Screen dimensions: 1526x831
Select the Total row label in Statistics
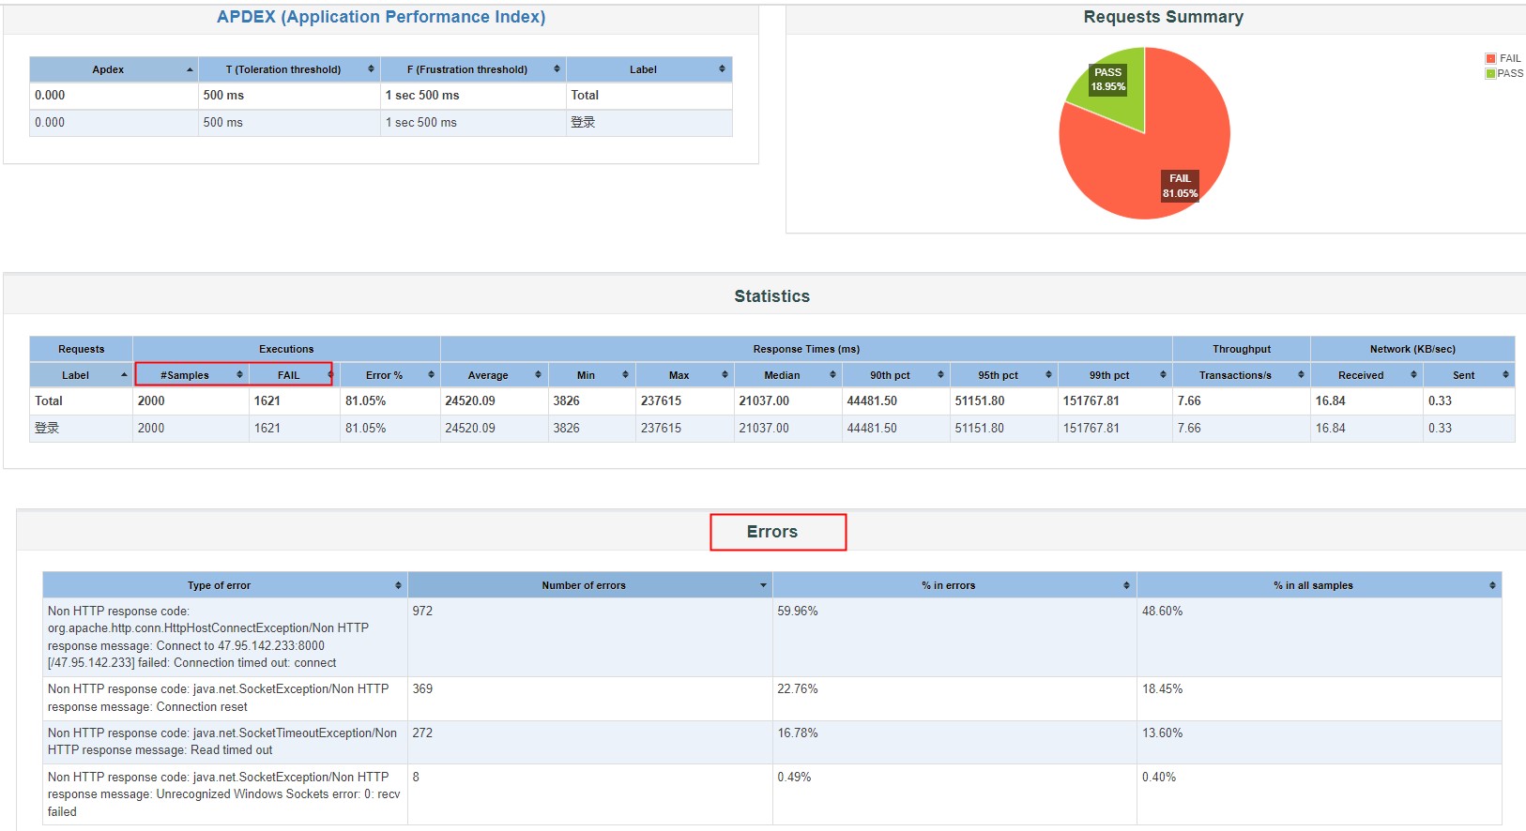pyautogui.click(x=49, y=400)
